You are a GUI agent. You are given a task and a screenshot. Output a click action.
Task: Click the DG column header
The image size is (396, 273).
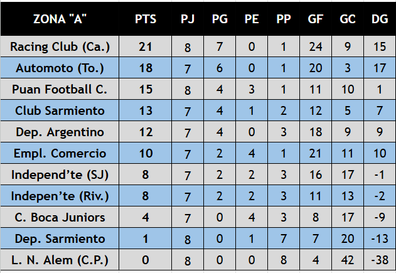click(x=380, y=19)
